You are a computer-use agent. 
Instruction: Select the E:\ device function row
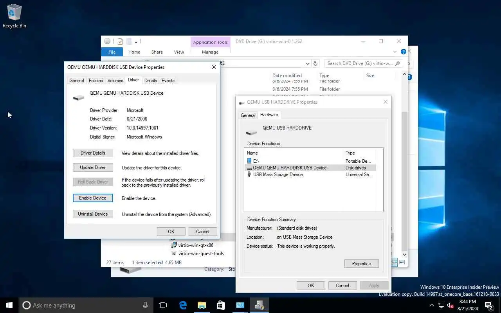310,161
